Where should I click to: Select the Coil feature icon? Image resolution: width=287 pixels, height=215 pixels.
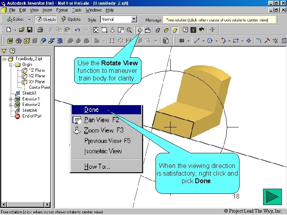point(60,41)
